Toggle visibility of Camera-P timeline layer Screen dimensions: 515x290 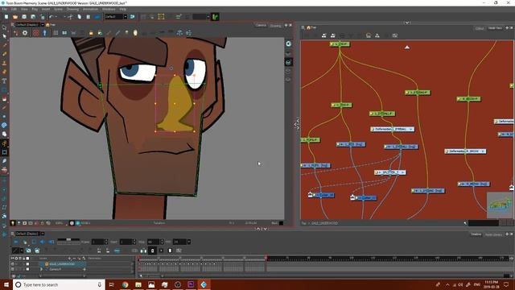point(13,269)
